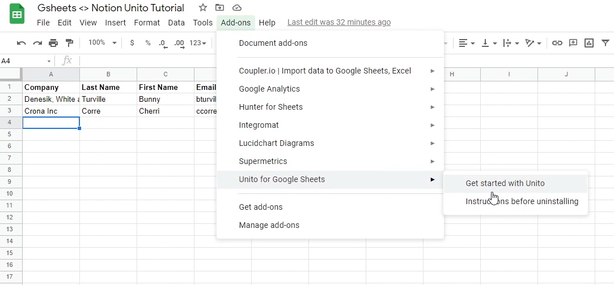The width and height of the screenshot is (614, 285).
Task: Click the Name box showing A4
Action: pos(23,61)
